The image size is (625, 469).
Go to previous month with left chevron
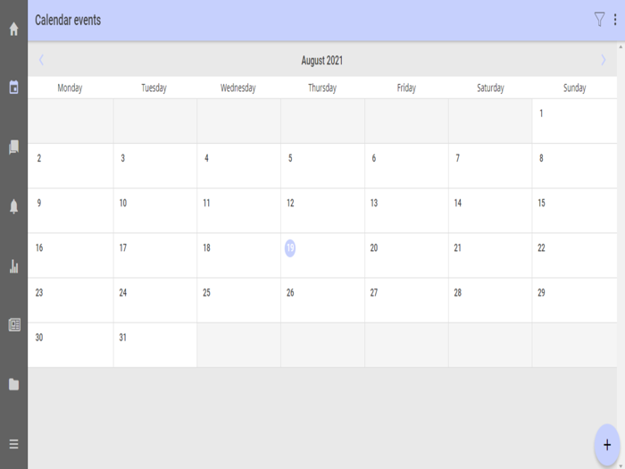(x=41, y=61)
